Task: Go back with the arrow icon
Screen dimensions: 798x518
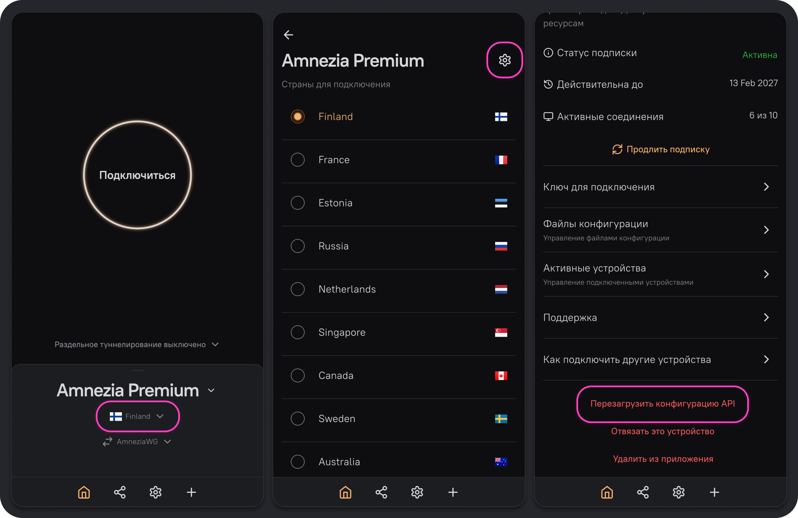Action: click(x=288, y=35)
